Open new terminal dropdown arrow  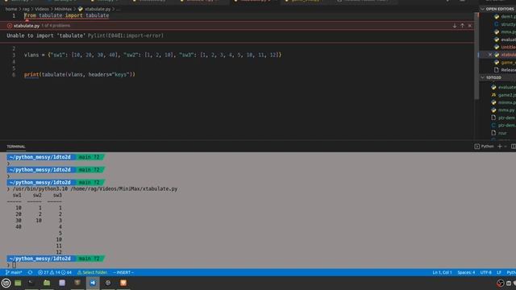(x=506, y=147)
